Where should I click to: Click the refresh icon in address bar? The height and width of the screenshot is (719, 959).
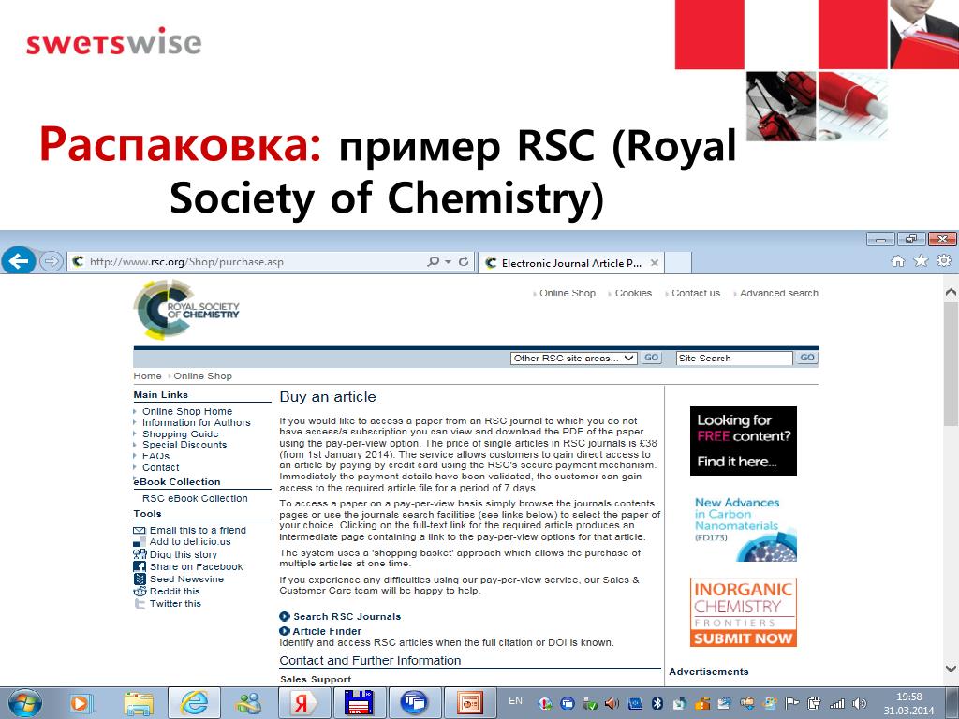pos(465,262)
